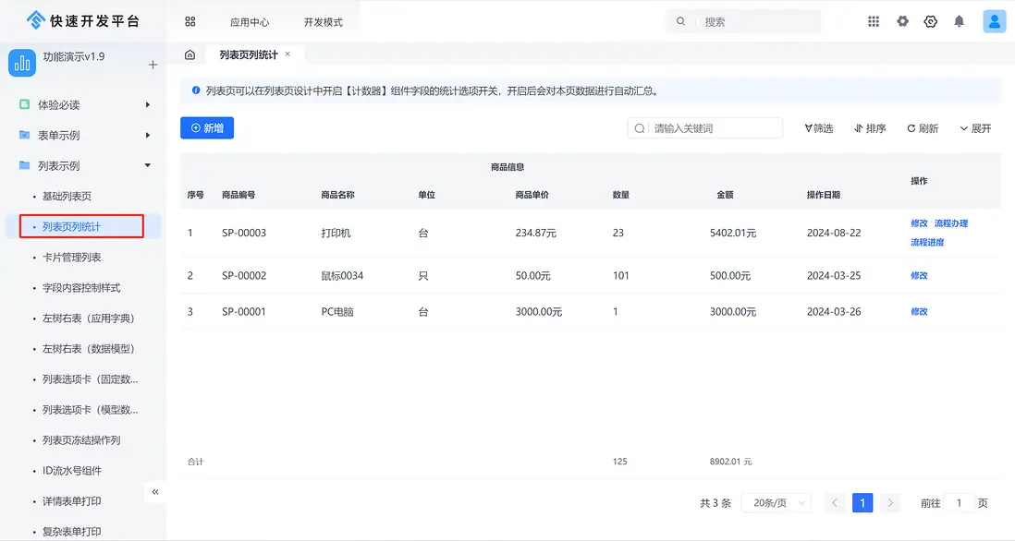Screen dimensions: 1015x541
Task: Open the nine-dot apps launcher icon
Action: click(874, 21)
